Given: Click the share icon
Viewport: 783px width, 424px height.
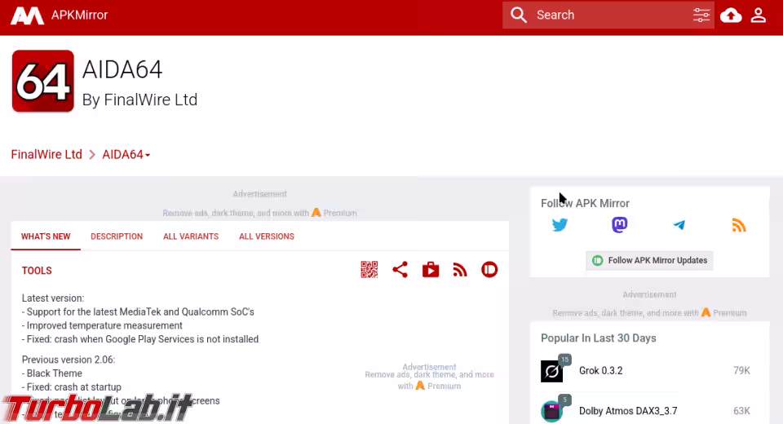Looking at the screenshot, I should click(400, 270).
